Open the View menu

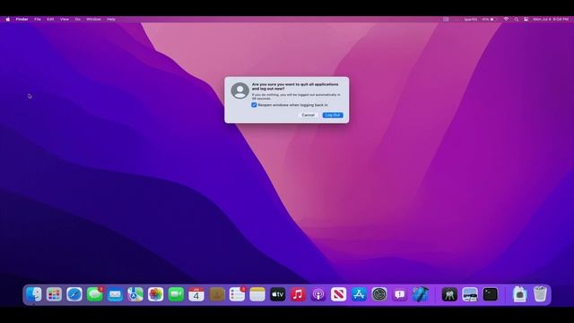(x=65, y=19)
